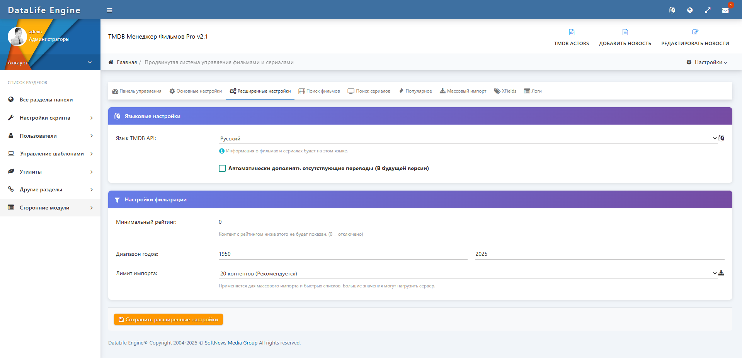The image size is (742, 358).
Task: Expand the Настройки dropdown in breadcrumb bar
Action: [707, 62]
